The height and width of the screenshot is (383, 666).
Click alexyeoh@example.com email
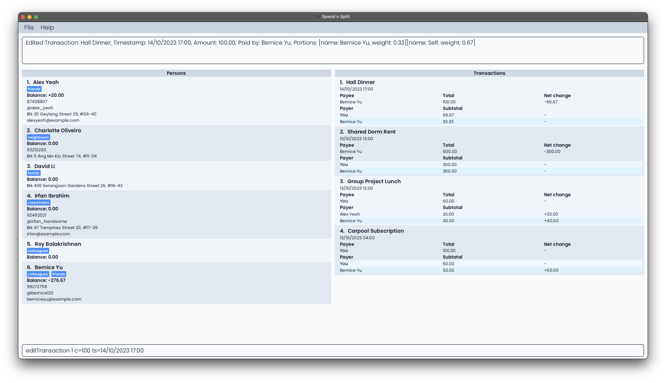coord(53,120)
